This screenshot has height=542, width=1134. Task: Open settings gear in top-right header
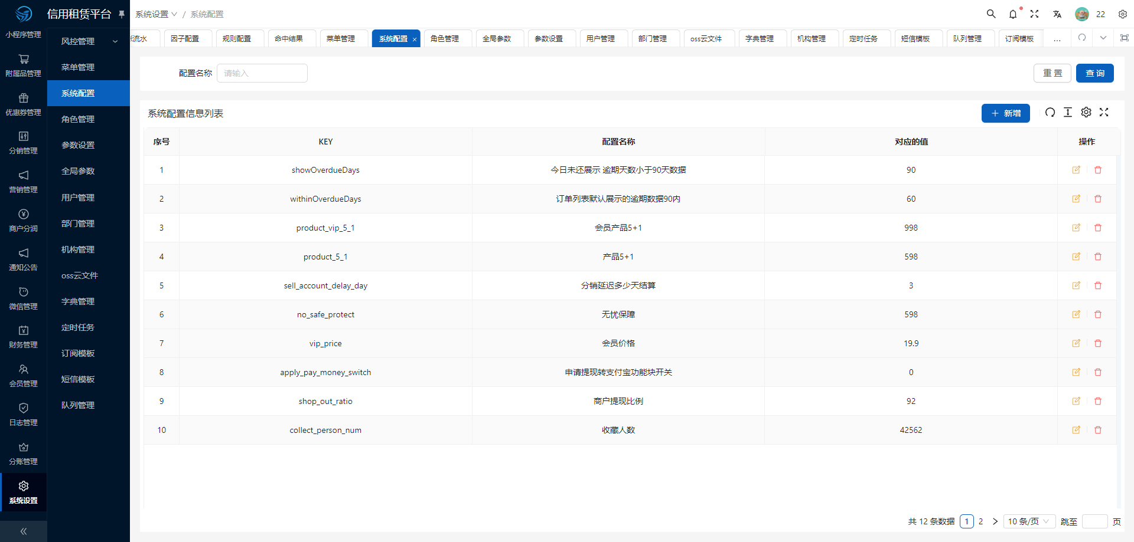tap(1123, 14)
